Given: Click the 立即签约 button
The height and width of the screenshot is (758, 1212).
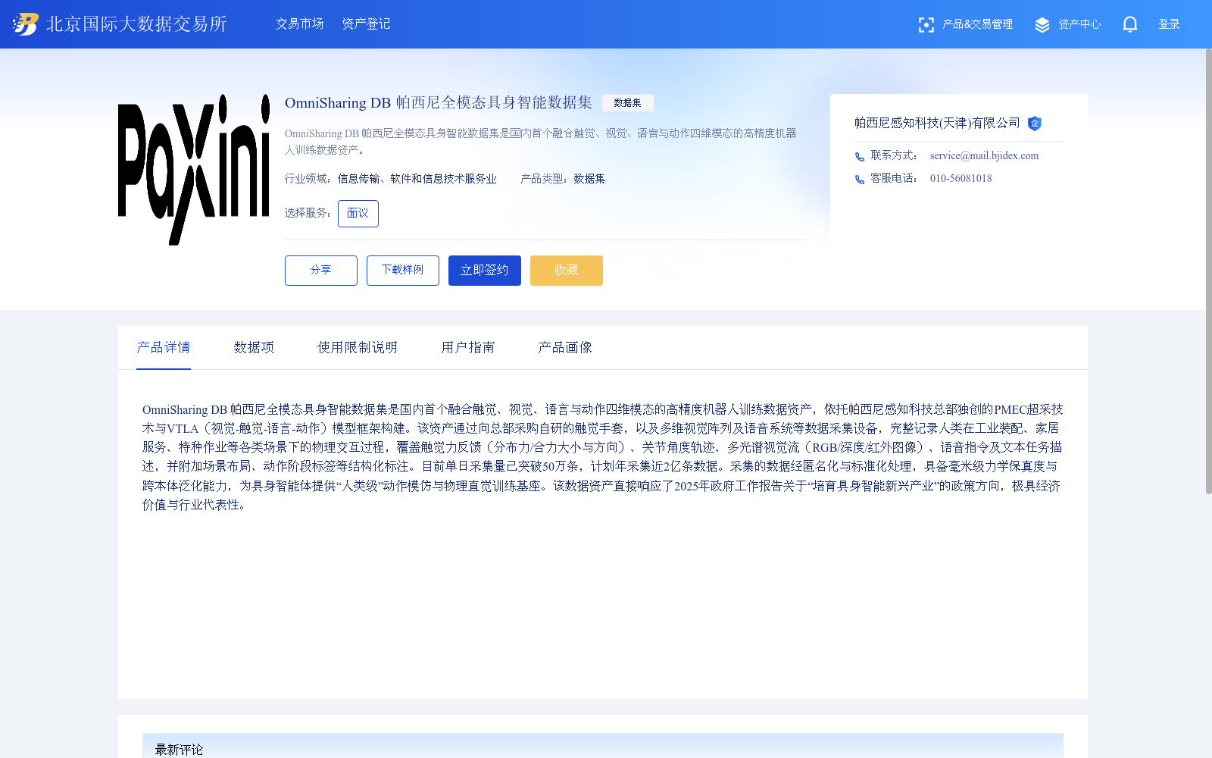Looking at the screenshot, I should 485,271.
